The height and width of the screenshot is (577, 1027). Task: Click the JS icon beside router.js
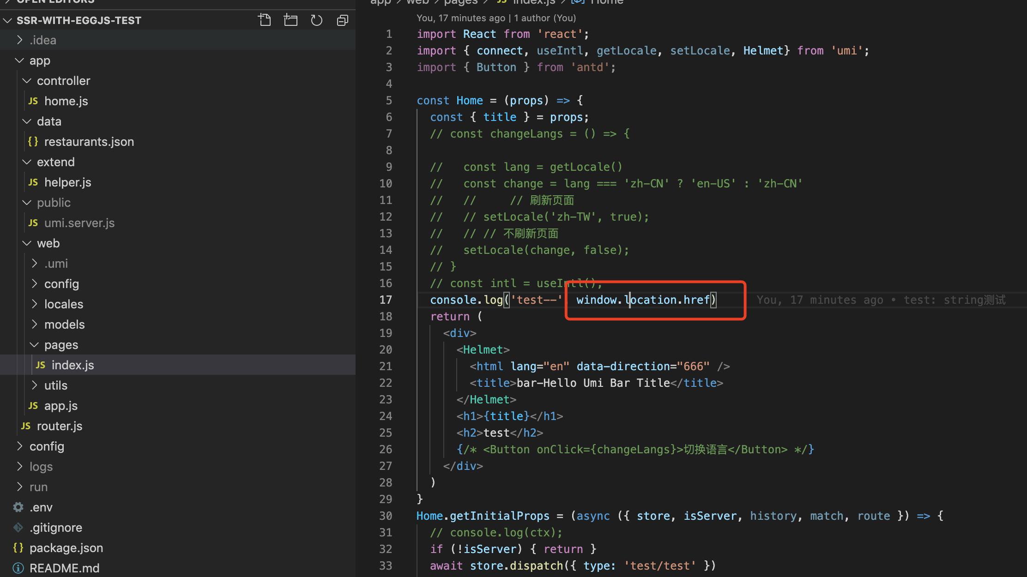25,426
